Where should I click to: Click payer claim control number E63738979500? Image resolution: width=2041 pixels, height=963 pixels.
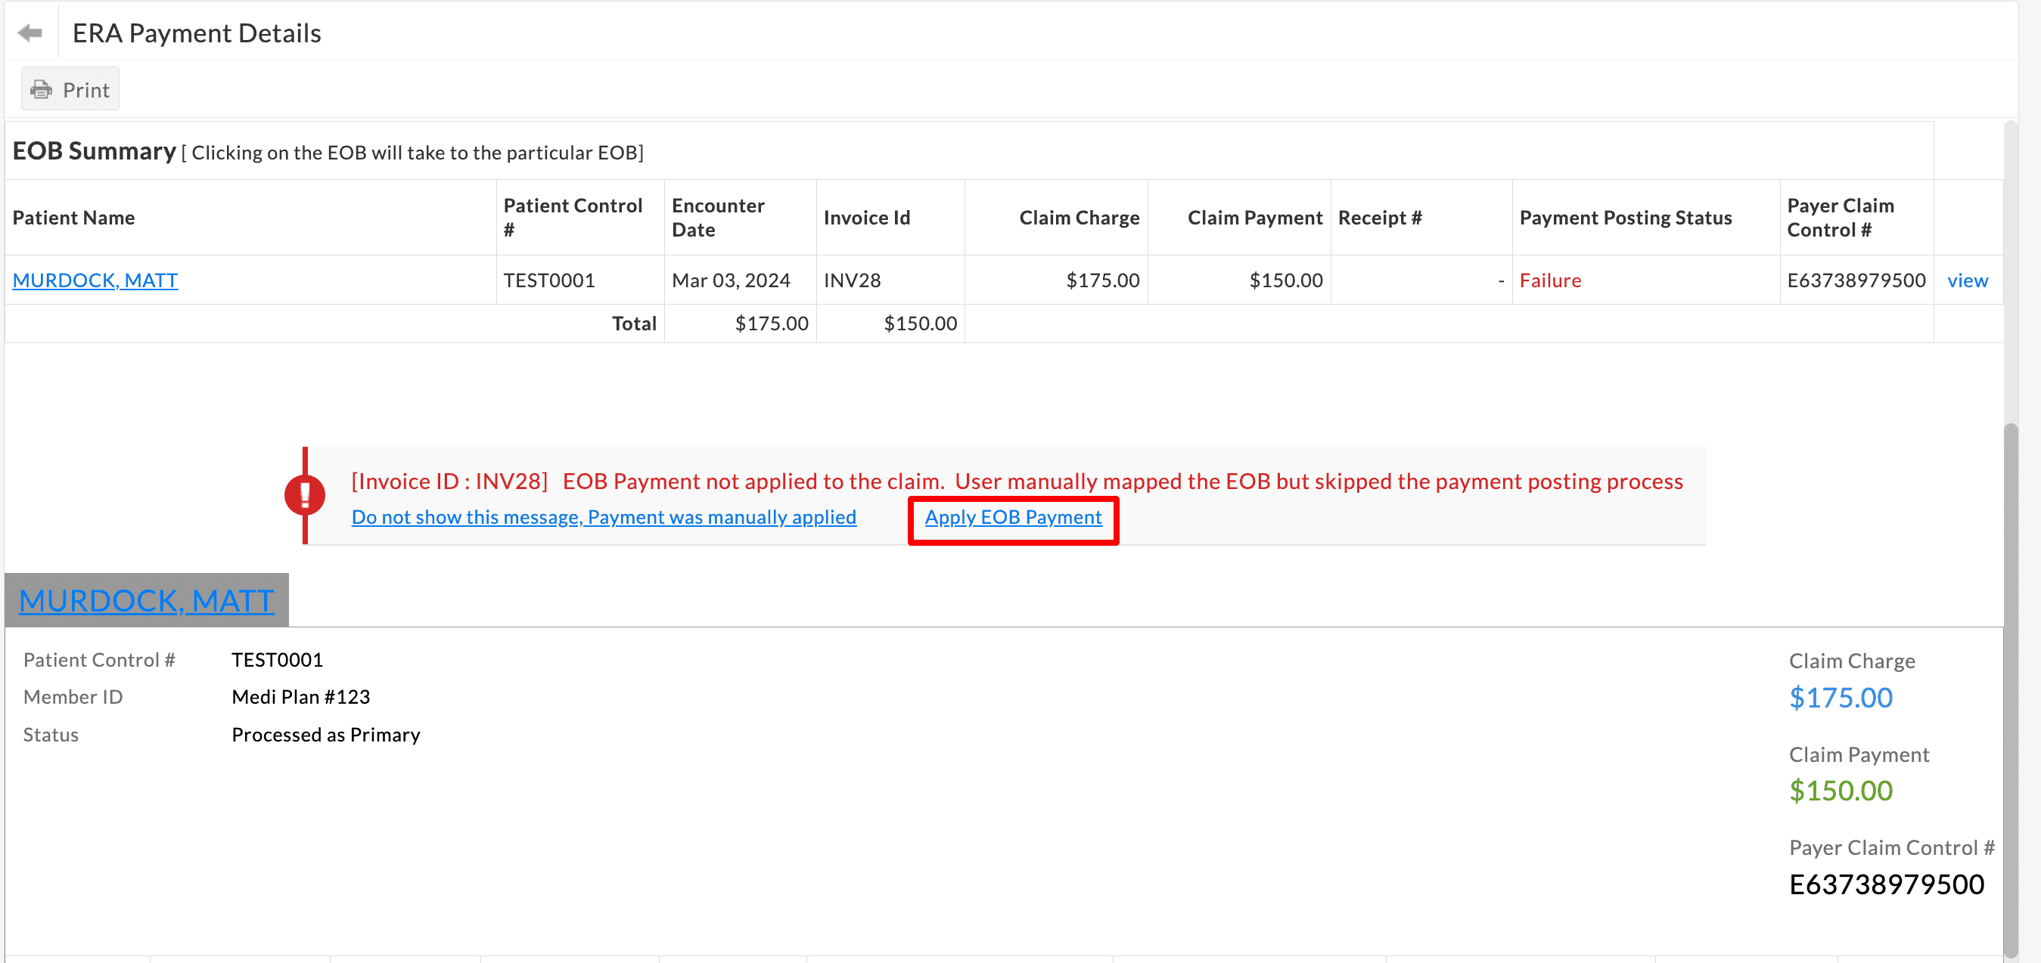pos(1856,280)
